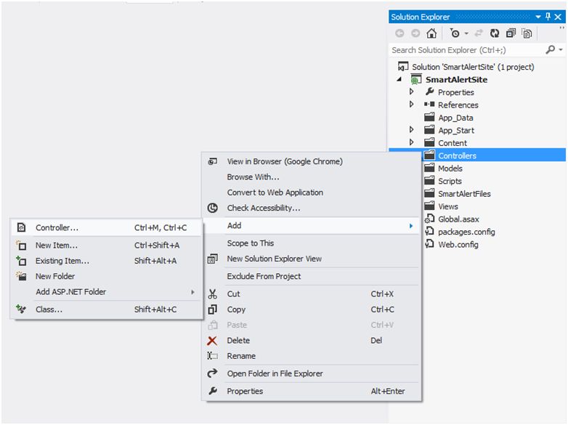Choose Controller... from the Add submenu
This screenshot has width=568, height=425.
coord(57,227)
